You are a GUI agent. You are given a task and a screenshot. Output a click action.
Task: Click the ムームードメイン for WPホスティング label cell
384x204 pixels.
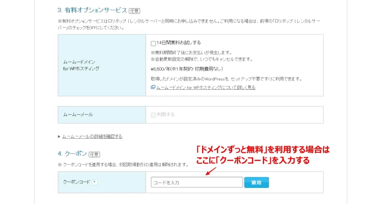[102, 65]
